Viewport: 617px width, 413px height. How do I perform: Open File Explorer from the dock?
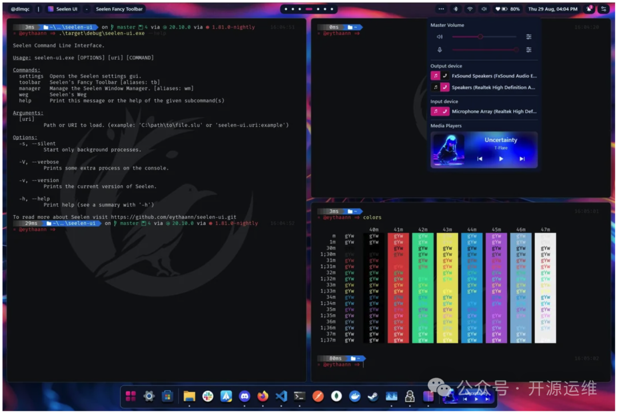click(x=189, y=396)
